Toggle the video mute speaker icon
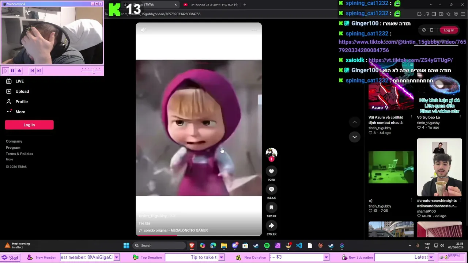 143,30
